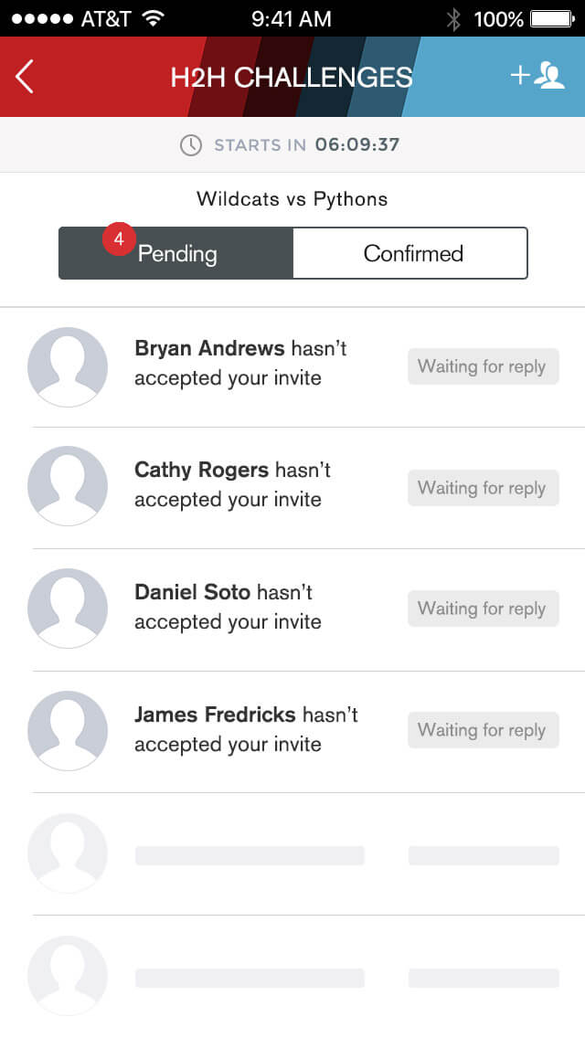Tap the back arrow in header

(25, 77)
